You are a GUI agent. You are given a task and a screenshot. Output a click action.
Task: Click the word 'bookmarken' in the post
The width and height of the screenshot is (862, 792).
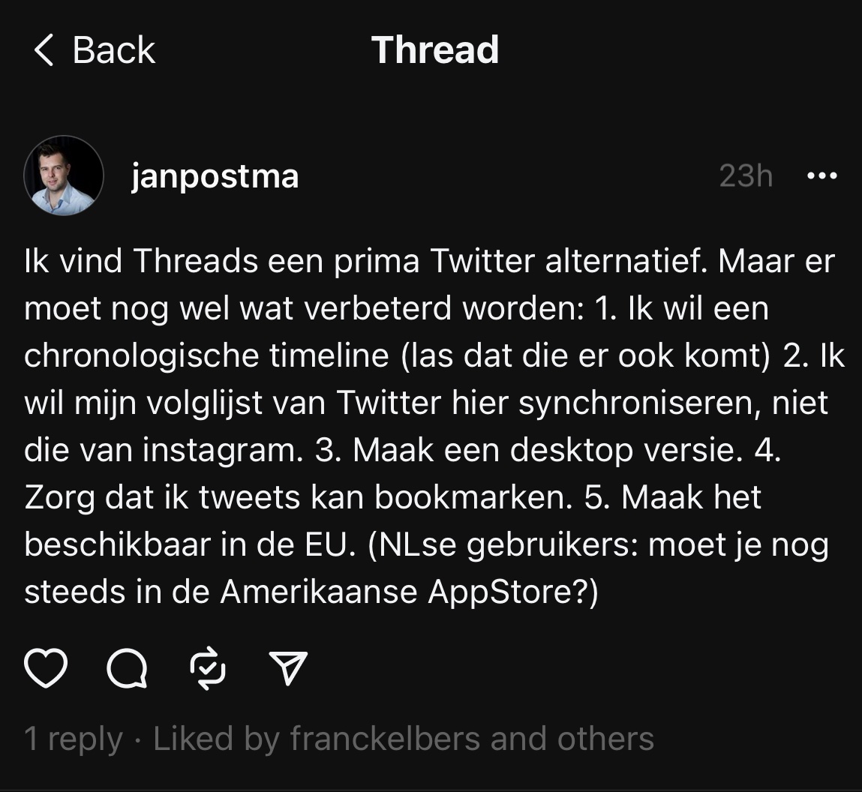[x=473, y=498]
